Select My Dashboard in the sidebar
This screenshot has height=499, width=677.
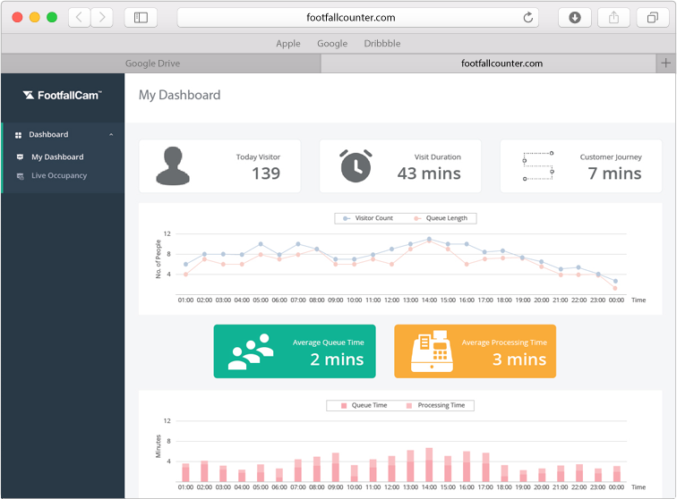coord(57,156)
